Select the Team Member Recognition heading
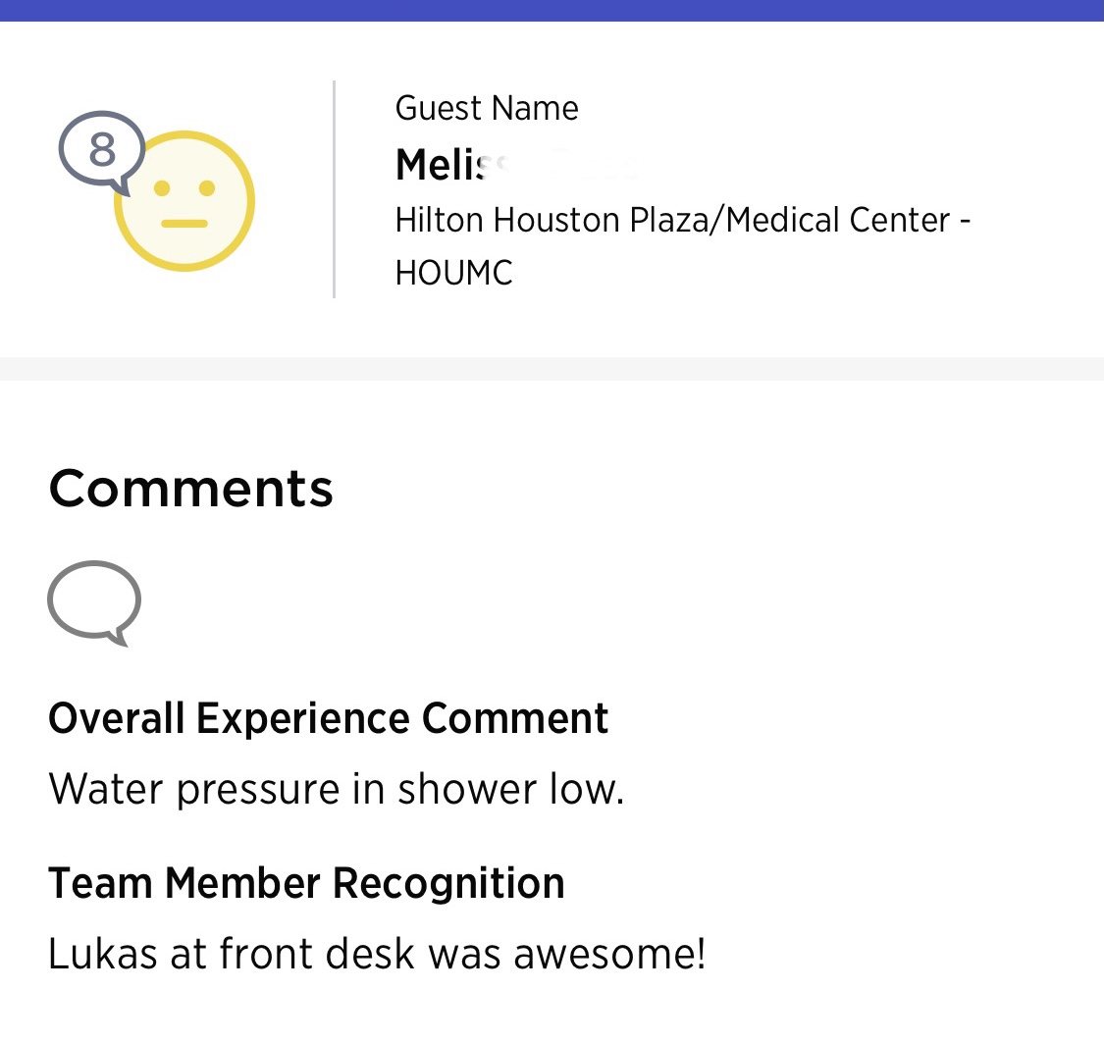This screenshot has height=1043, width=1104. tap(306, 883)
